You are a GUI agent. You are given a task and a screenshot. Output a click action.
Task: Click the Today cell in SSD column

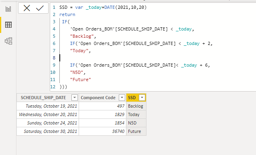click(x=136, y=114)
